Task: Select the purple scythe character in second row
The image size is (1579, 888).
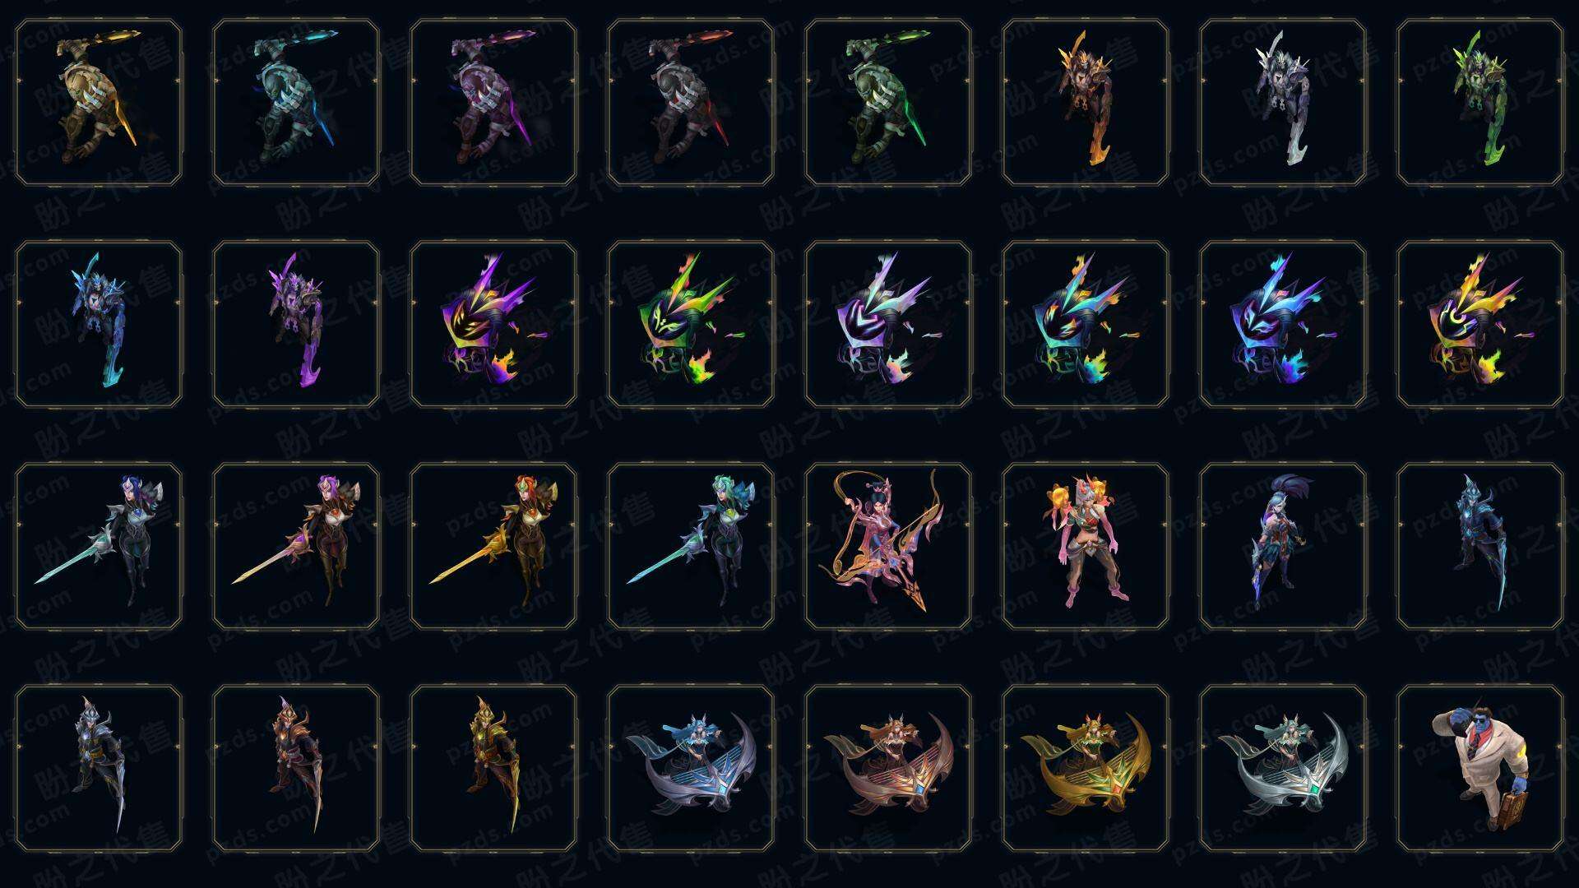Action: (x=296, y=324)
